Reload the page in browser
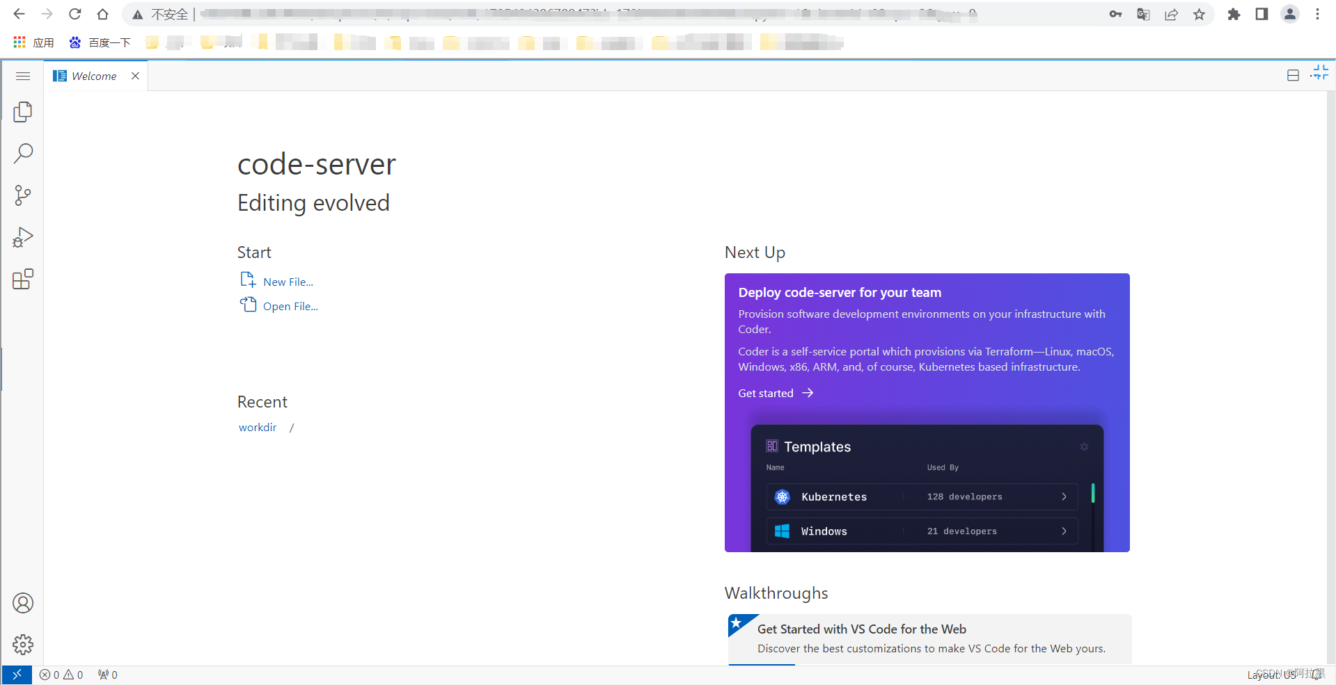This screenshot has height=685, width=1336. [x=75, y=14]
